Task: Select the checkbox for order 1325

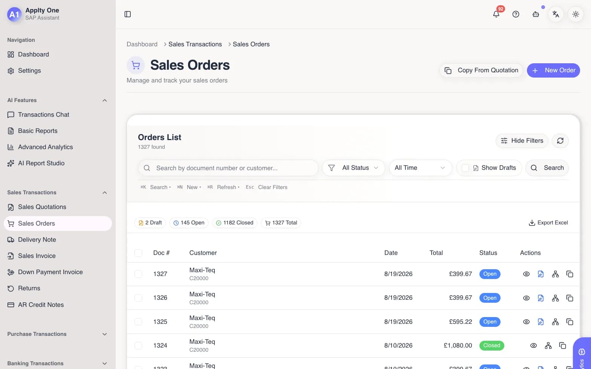Action: point(138,322)
